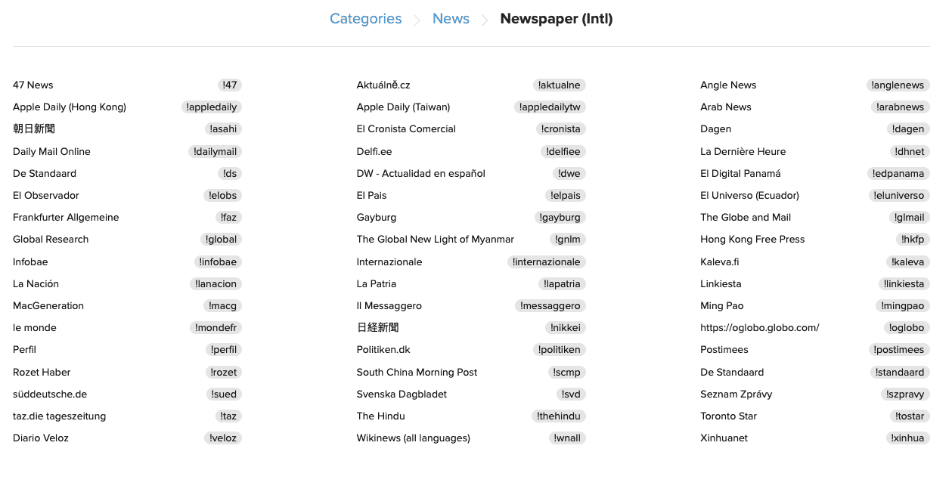Viewport: 952px width, 492px height.
Task: Select the !tostar bang tag
Action: (x=910, y=416)
